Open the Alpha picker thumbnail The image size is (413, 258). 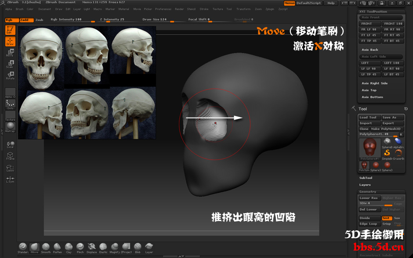click(10, 93)
